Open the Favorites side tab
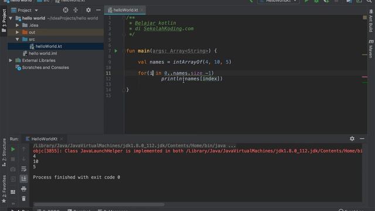The height and width of the screenshot is (211, 375). tap(4, 189)
